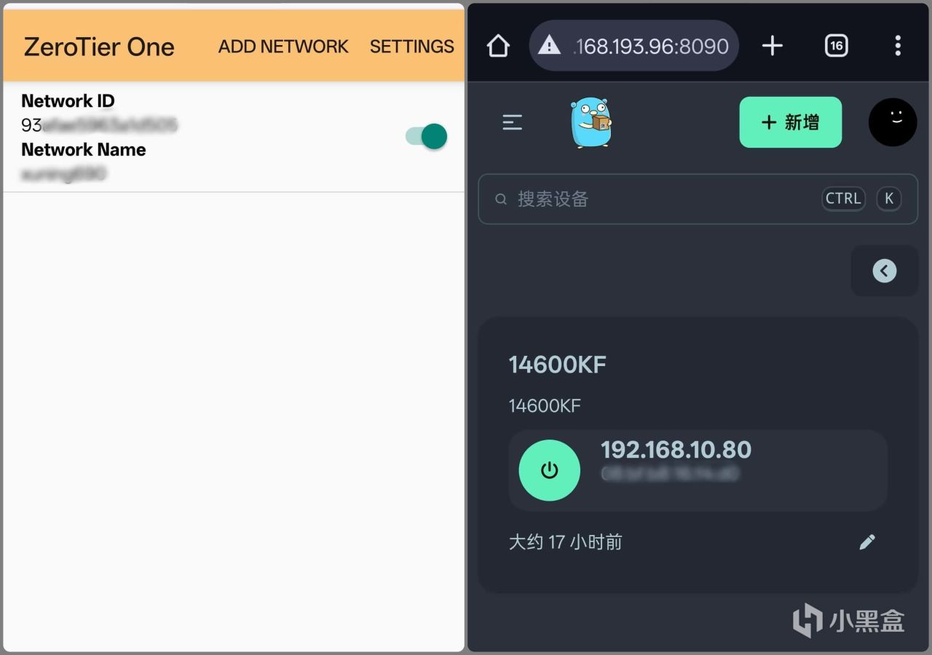Open the hamburger sidebar menu
The image size is (932, 655).
point(513,122)
